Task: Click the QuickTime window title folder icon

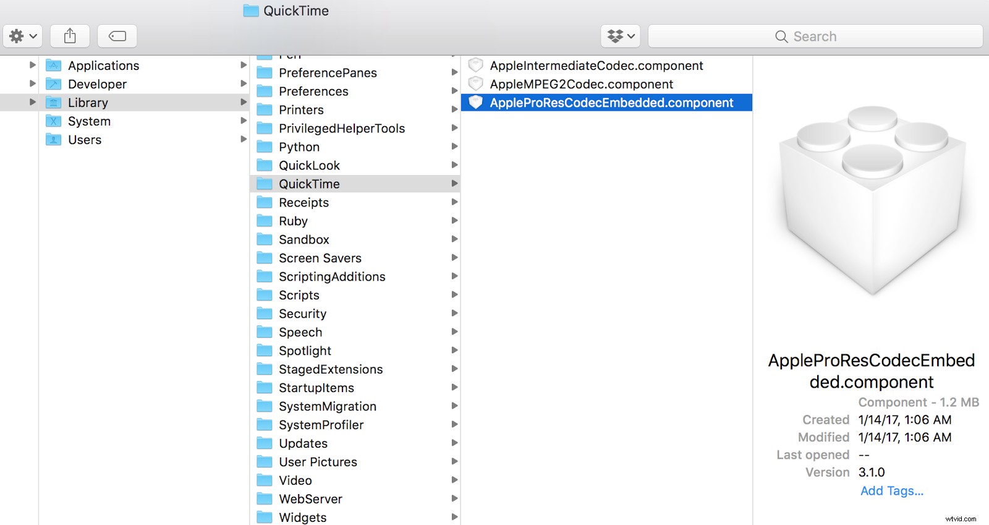Action: 251,11
